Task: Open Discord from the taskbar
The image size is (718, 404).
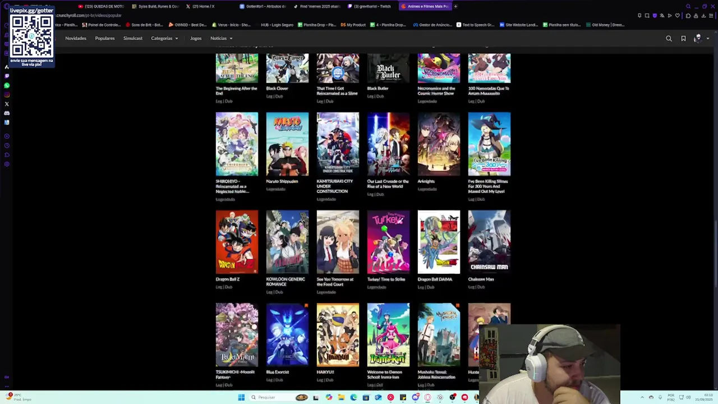Action: pos(416,397)
